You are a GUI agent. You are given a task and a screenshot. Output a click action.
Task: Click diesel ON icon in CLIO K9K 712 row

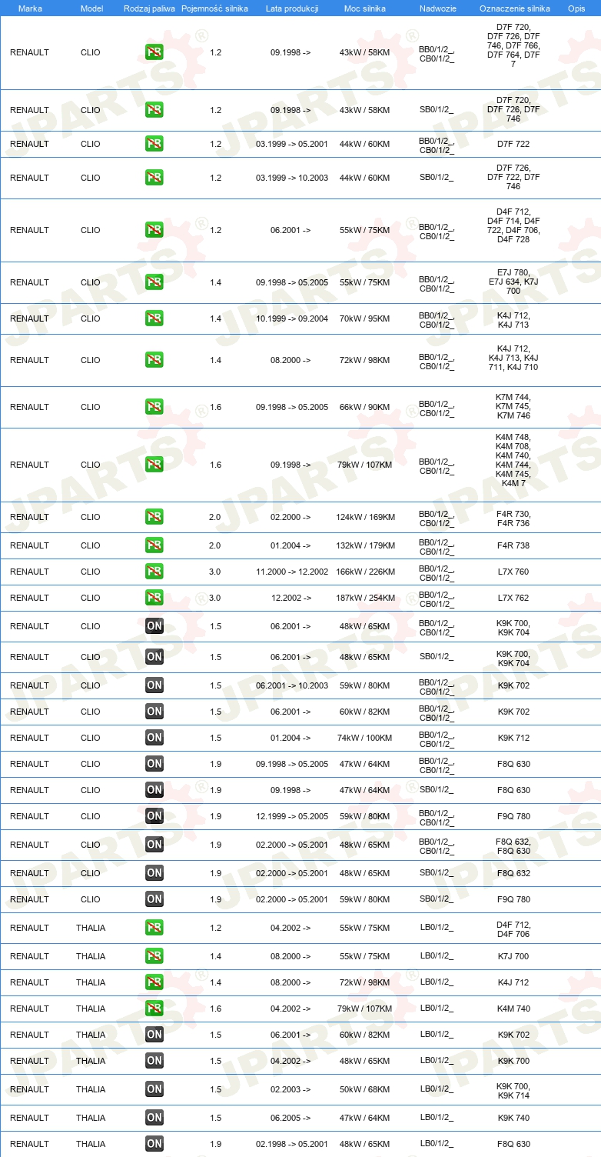click(154, 738)
